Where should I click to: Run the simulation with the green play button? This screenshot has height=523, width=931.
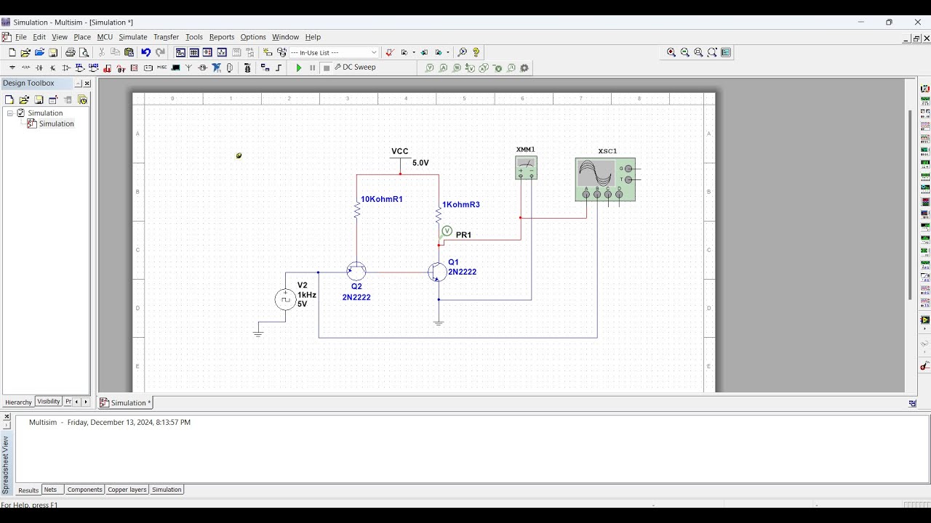(298, 68)
